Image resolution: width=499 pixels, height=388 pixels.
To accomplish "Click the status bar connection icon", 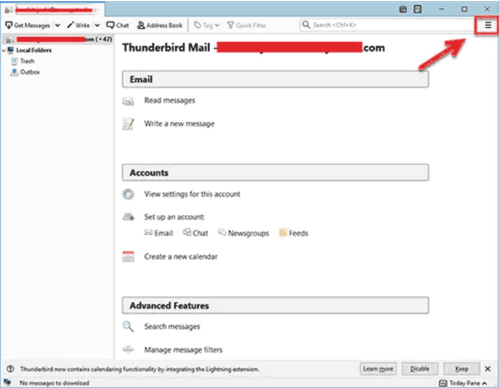I will [7, 382].
